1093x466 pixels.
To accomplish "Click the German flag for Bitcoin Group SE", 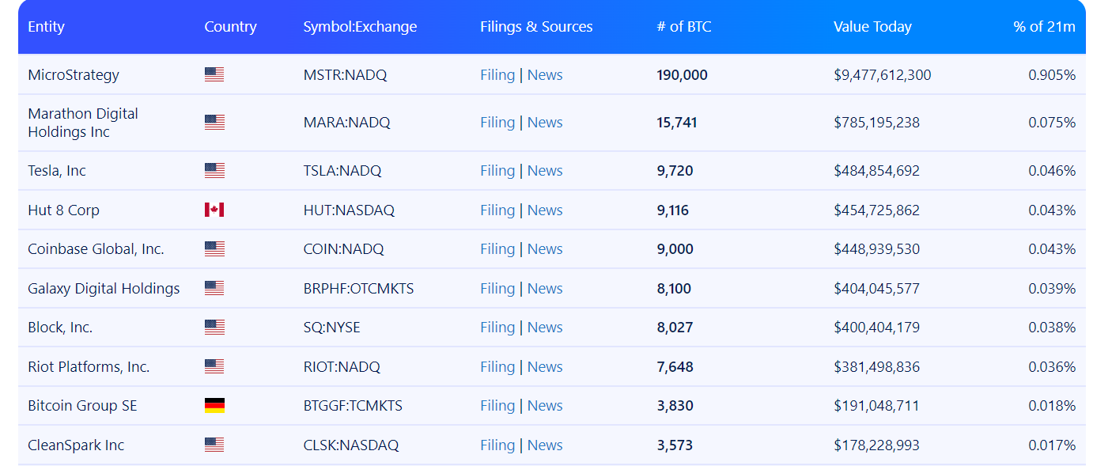I will (x=214, y=406).
